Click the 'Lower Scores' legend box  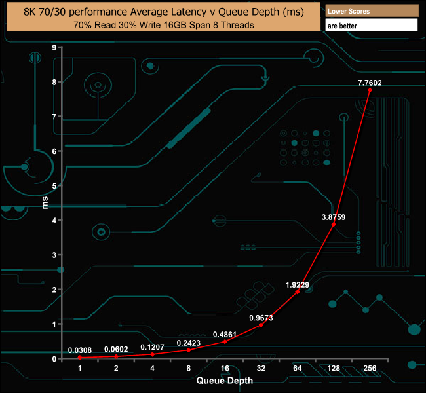point(372,11)
